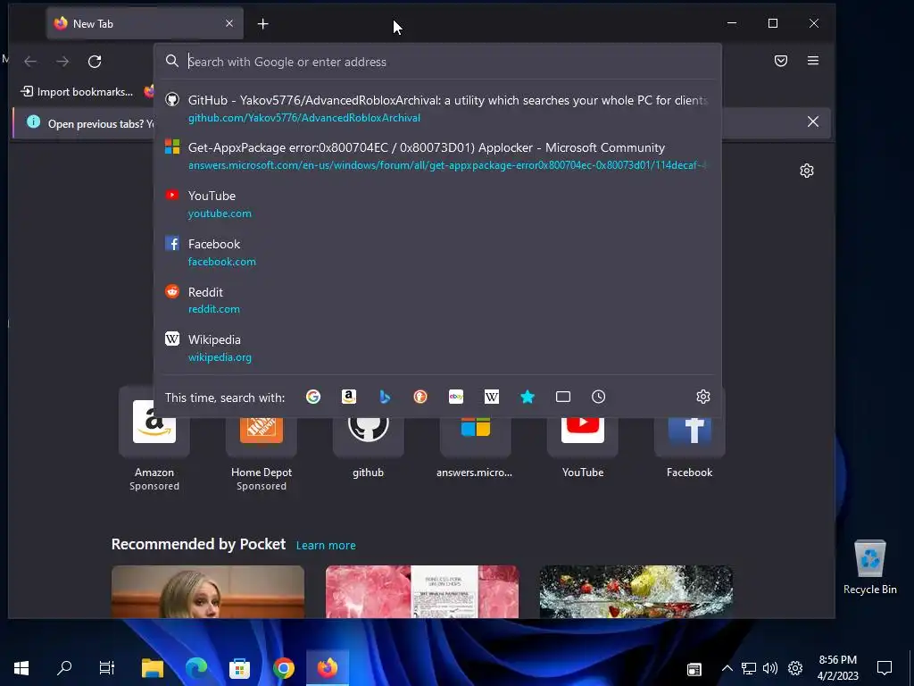Click the back navigation arrow
Screen dimensions: 914x686
pyautogui.click(x=30, y=62)
